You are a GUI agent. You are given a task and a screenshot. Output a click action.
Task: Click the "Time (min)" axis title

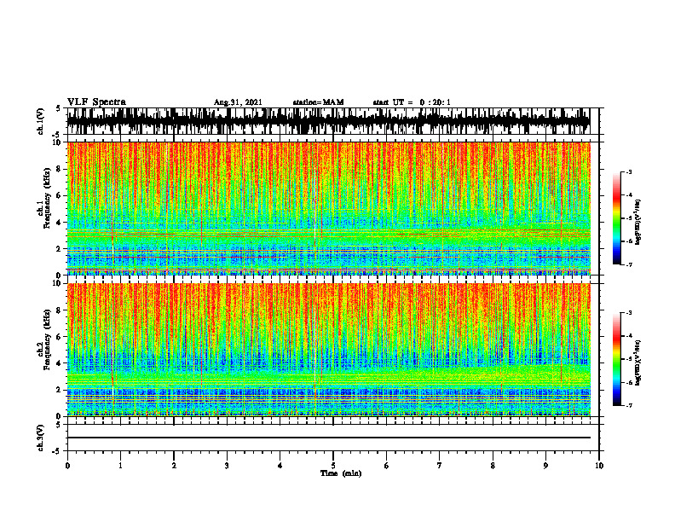[x=341, y=473]
